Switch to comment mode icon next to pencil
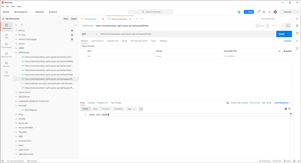 288,26
